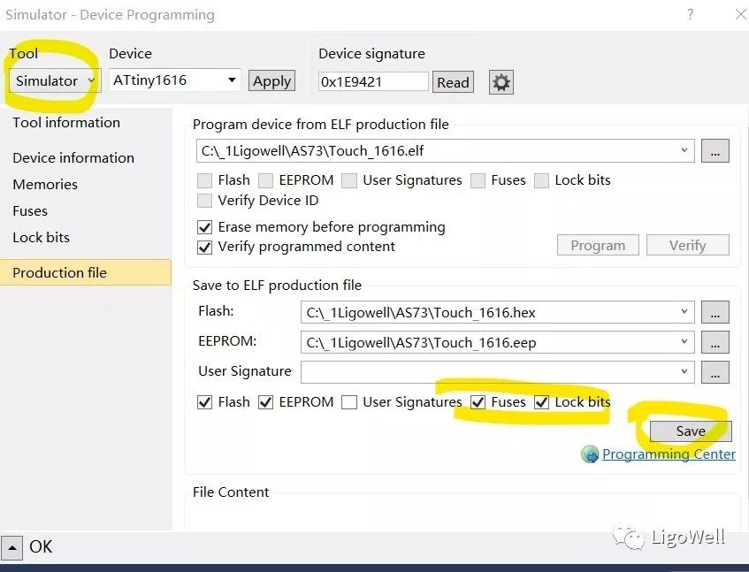Check User Signatures in Save to ELF section
749x572 pixels.
coord(349,402)
